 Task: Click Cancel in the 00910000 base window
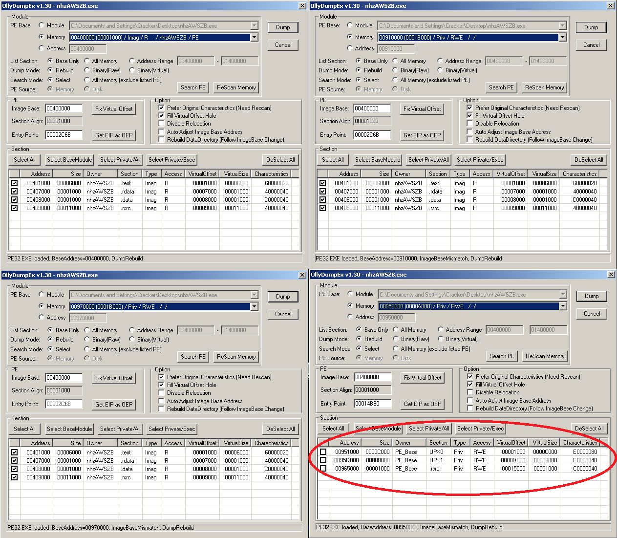pos(591,45)
